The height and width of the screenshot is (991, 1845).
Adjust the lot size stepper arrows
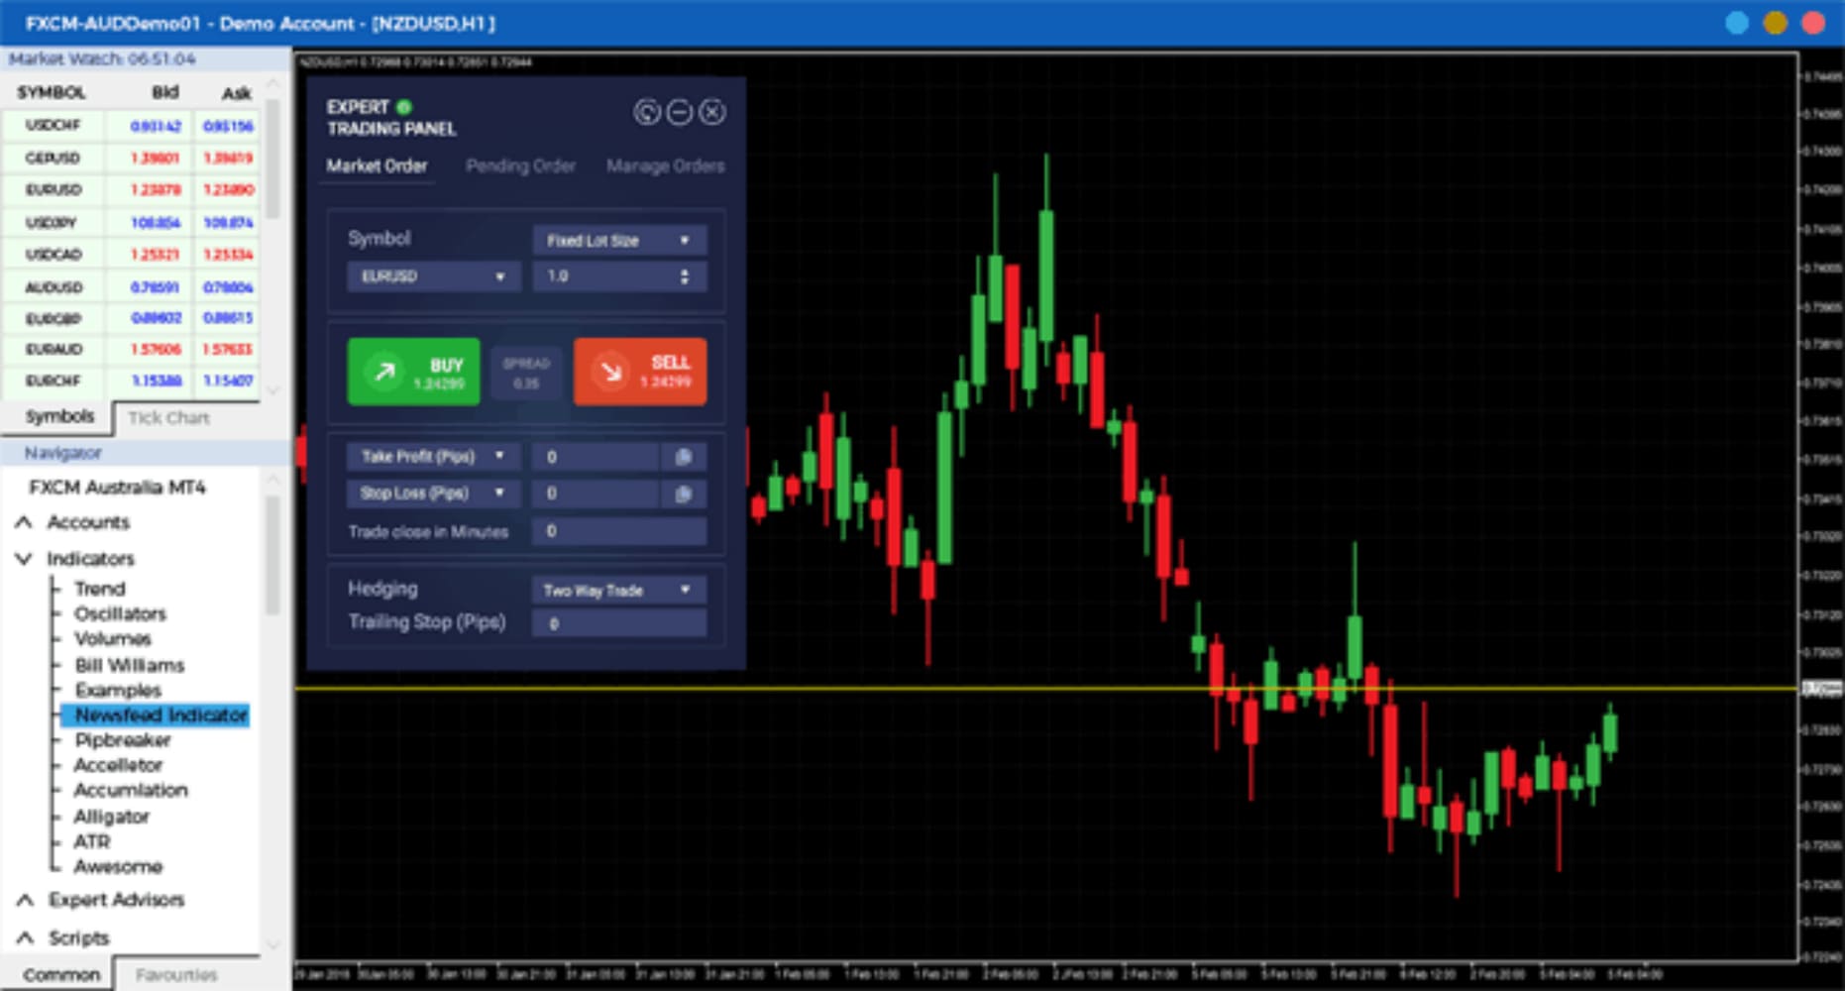pos(684,276)
